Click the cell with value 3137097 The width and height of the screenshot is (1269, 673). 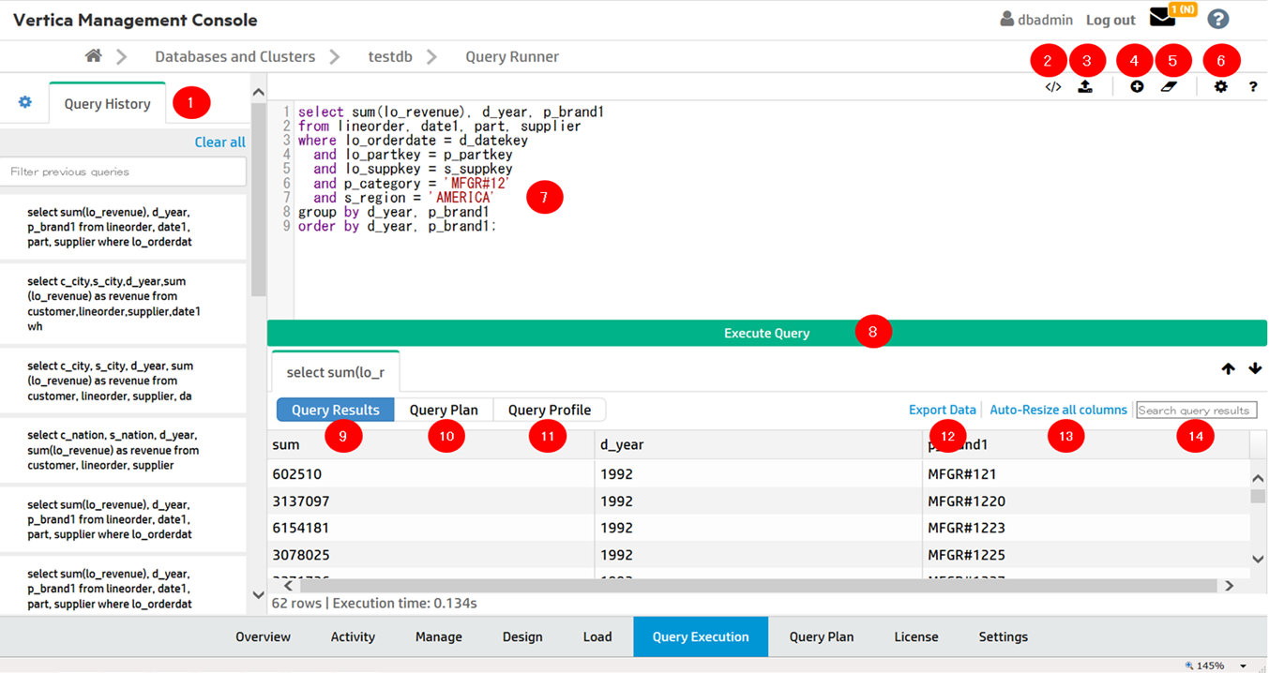[431, 501]
